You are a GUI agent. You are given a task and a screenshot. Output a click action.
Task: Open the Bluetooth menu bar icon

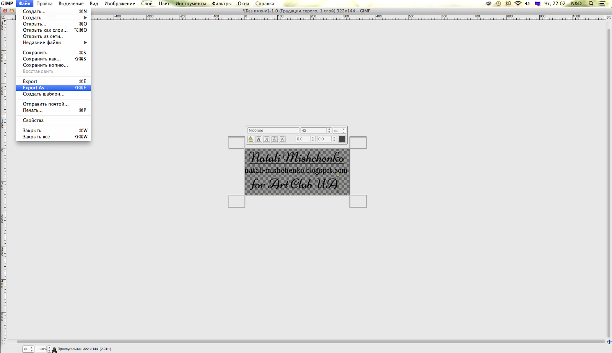508,3
